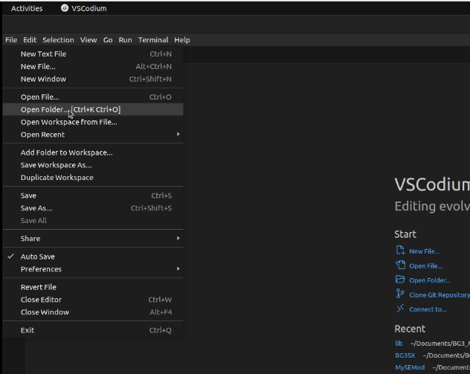Screen dimensions: 470x374
Task: Click the New File... link under Start
Action: point(424,251)
